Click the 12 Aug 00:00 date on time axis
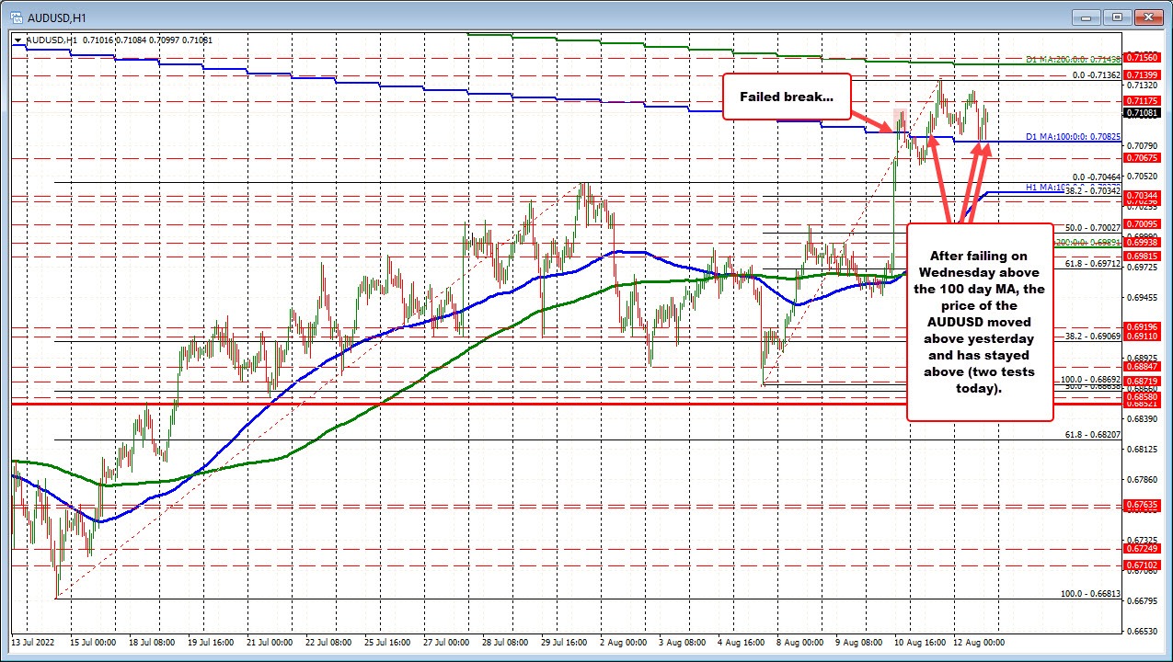 tap(977, 641)
